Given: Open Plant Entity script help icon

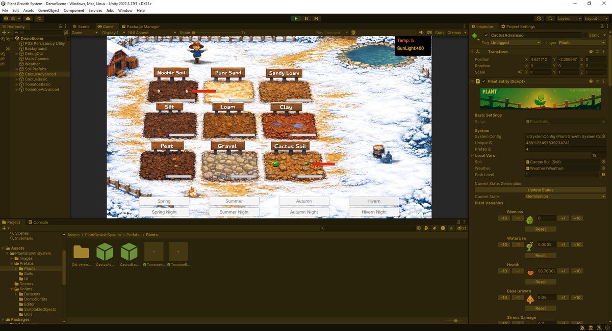Looking at the screenshot, I should click(591, 81).
